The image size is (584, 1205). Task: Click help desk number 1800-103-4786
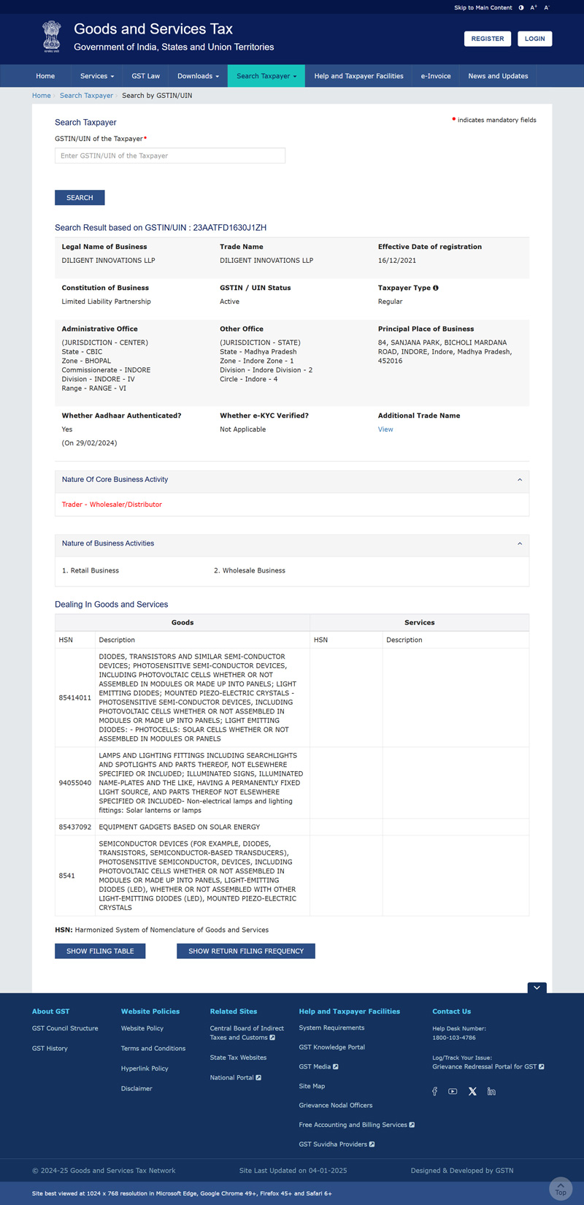454,1038
